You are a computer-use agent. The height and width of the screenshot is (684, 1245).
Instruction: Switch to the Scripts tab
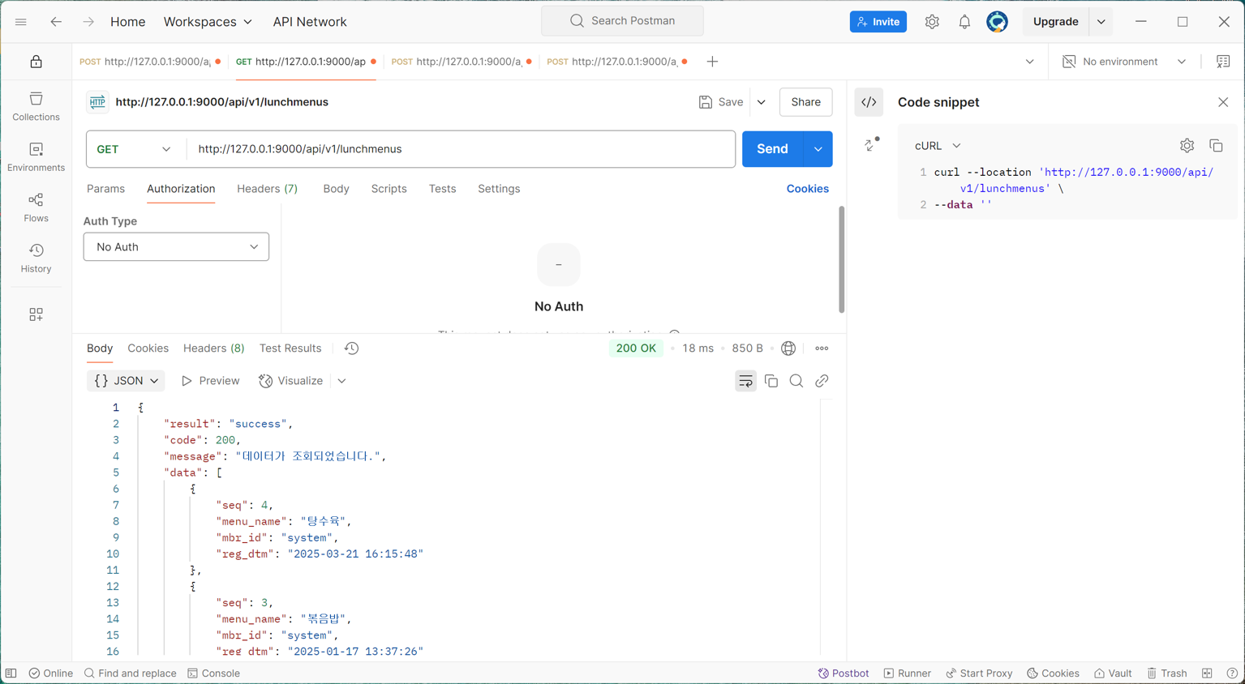[389, 189]
